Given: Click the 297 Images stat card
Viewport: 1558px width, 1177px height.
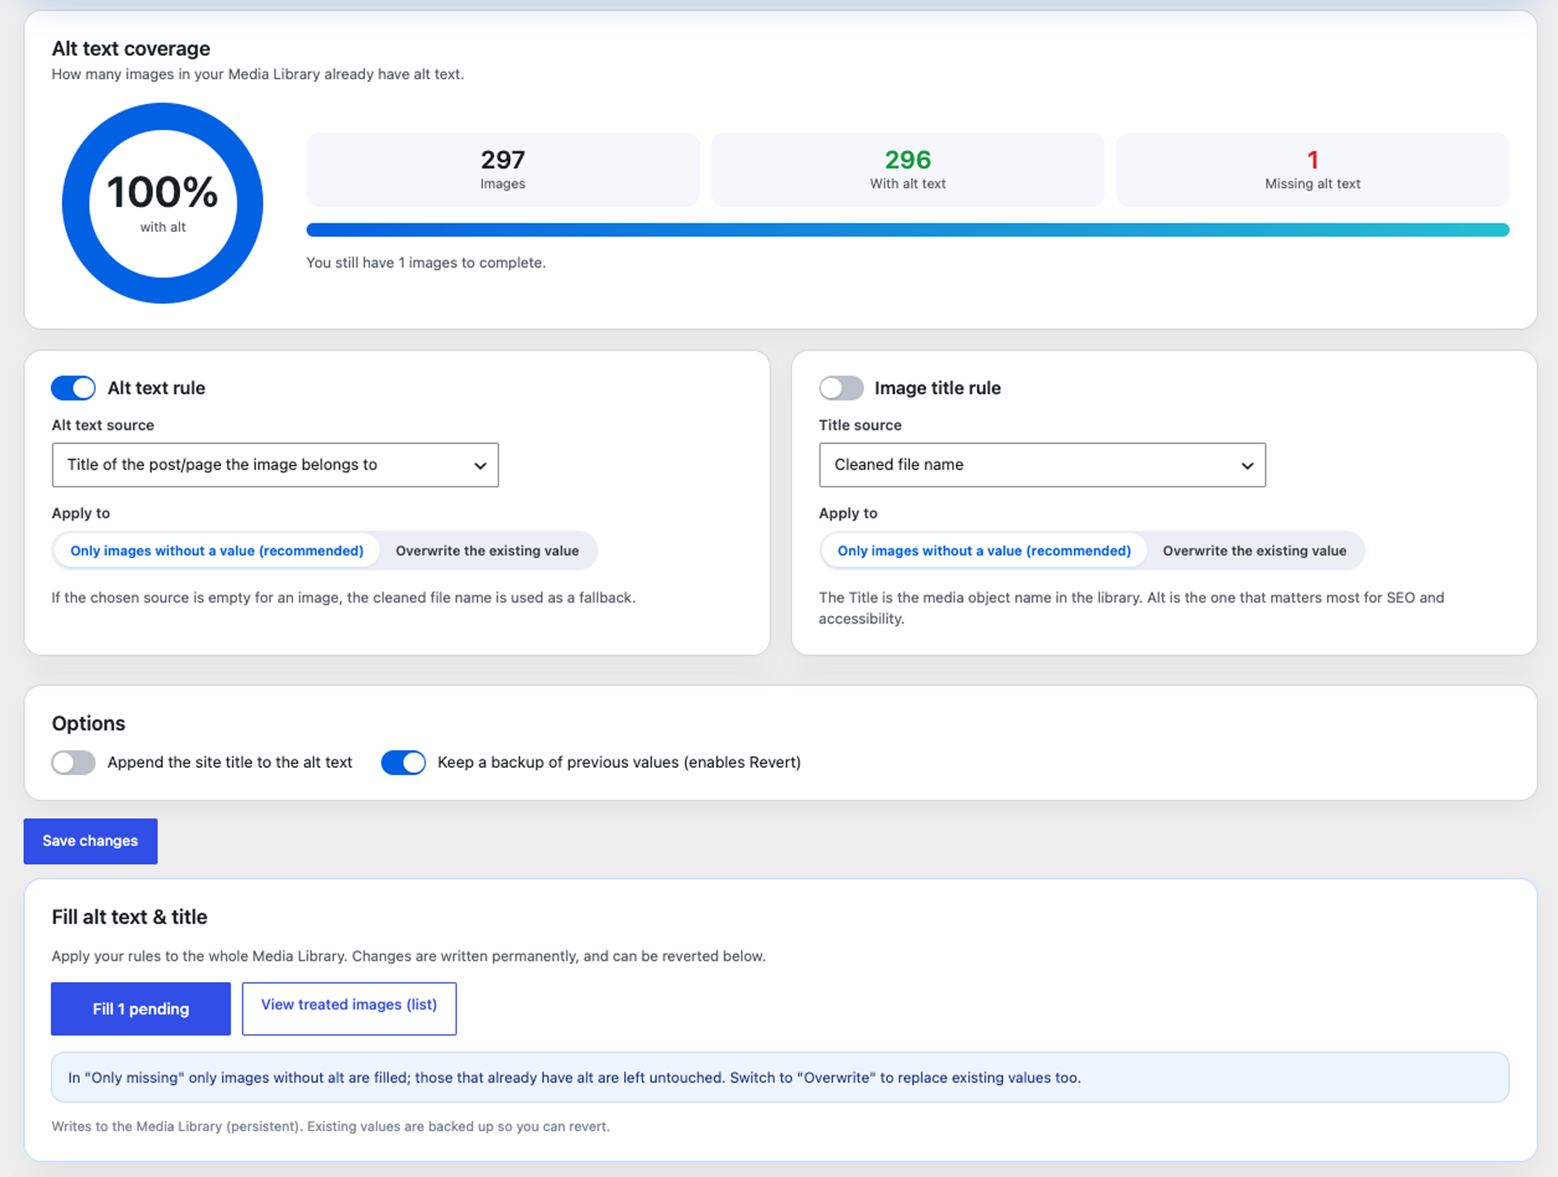Looking at the screenshot, I should [503, 170].
